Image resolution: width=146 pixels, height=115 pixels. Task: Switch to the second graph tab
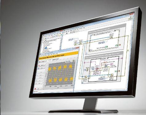pos(55,59)
